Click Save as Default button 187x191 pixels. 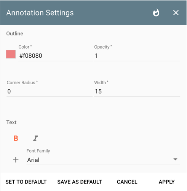80,182
